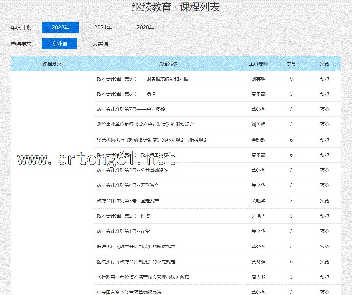Screen dimensions: 352x295
Task: Switch to the 2021年 annual plan
Action: (x=103, y=27)
